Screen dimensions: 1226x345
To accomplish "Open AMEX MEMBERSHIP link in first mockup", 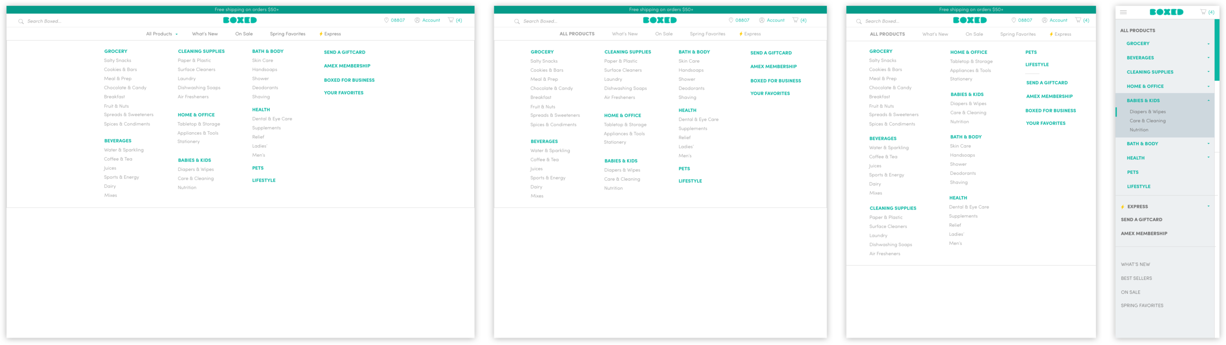I will (x=347, y=66).
